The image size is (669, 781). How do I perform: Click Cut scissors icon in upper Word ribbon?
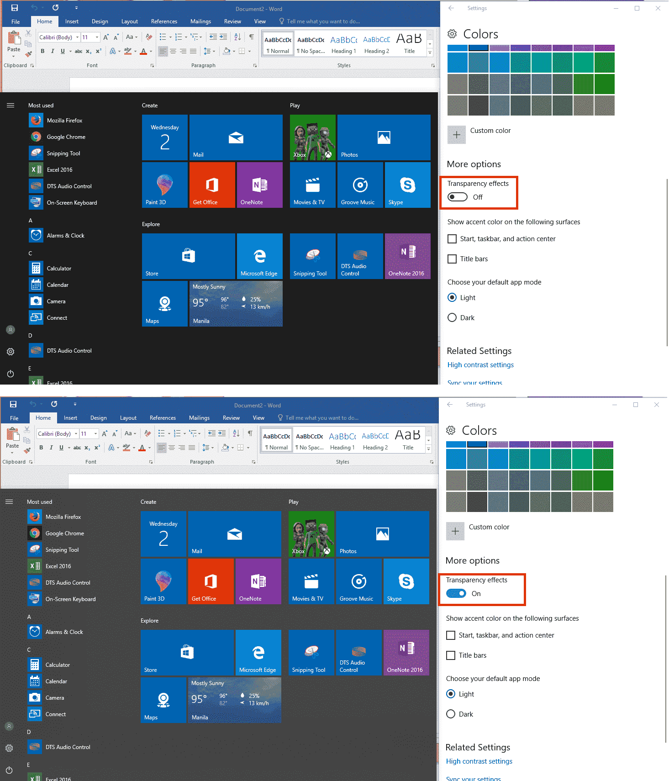pyautogui.click(x=28, y=33)
